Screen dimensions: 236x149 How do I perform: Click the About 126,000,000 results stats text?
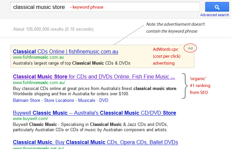click(x=53, y=29)
